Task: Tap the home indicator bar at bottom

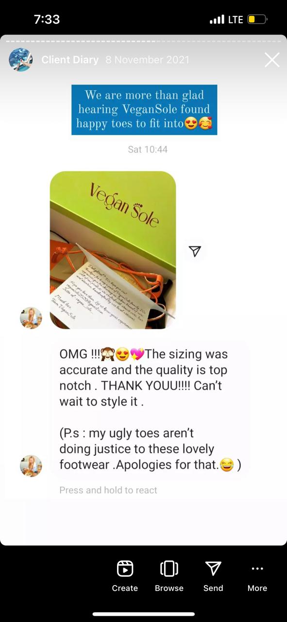Action: [144, 614]
